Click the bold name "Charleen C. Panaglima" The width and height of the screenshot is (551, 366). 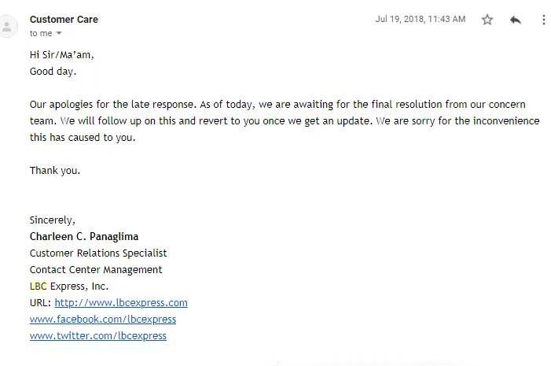84,236
